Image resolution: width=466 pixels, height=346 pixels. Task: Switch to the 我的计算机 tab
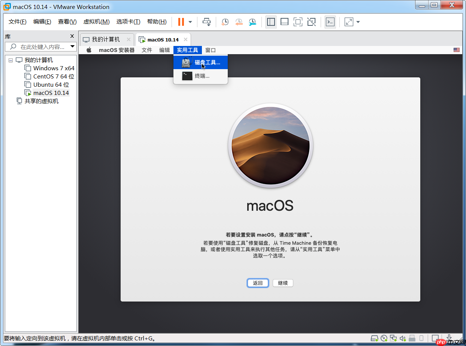pyautogui.click(x=108, y=39)
